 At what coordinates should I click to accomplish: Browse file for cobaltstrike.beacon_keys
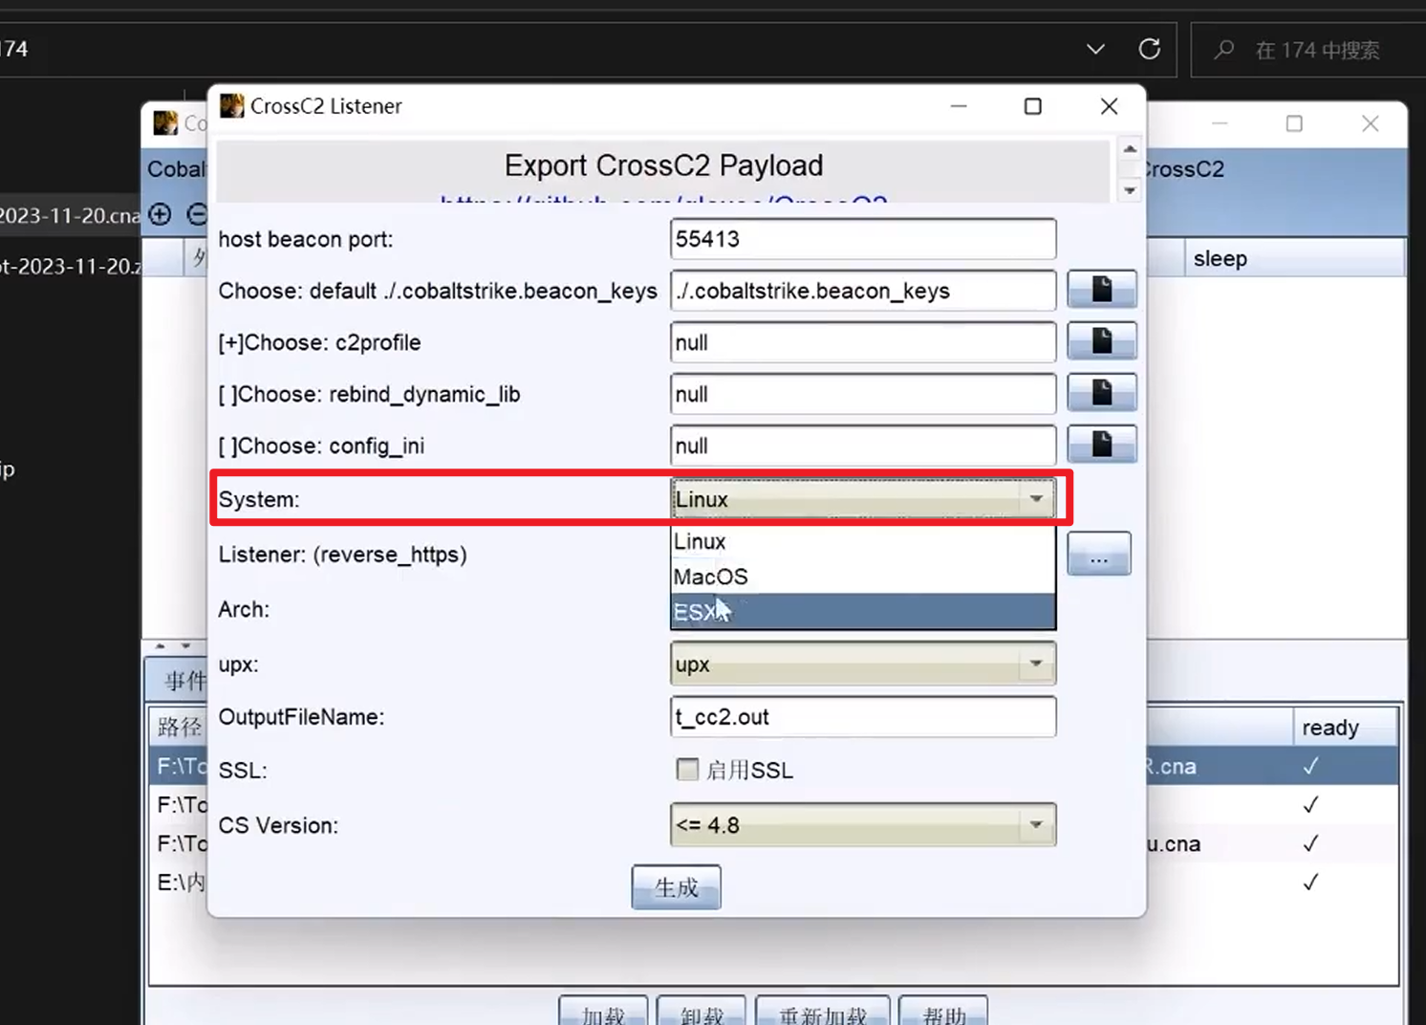(1102, 290)
